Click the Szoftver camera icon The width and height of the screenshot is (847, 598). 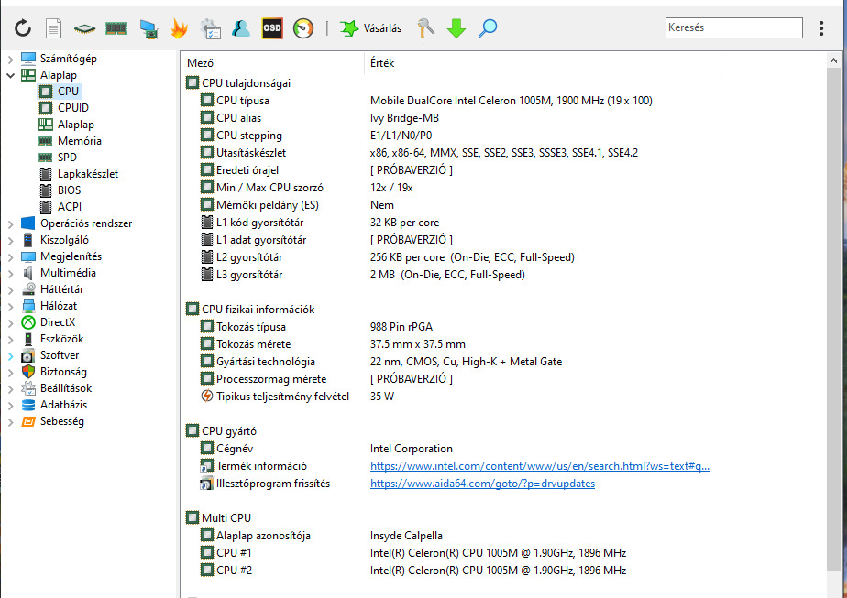pyautogui.click(x=28, y=355)
